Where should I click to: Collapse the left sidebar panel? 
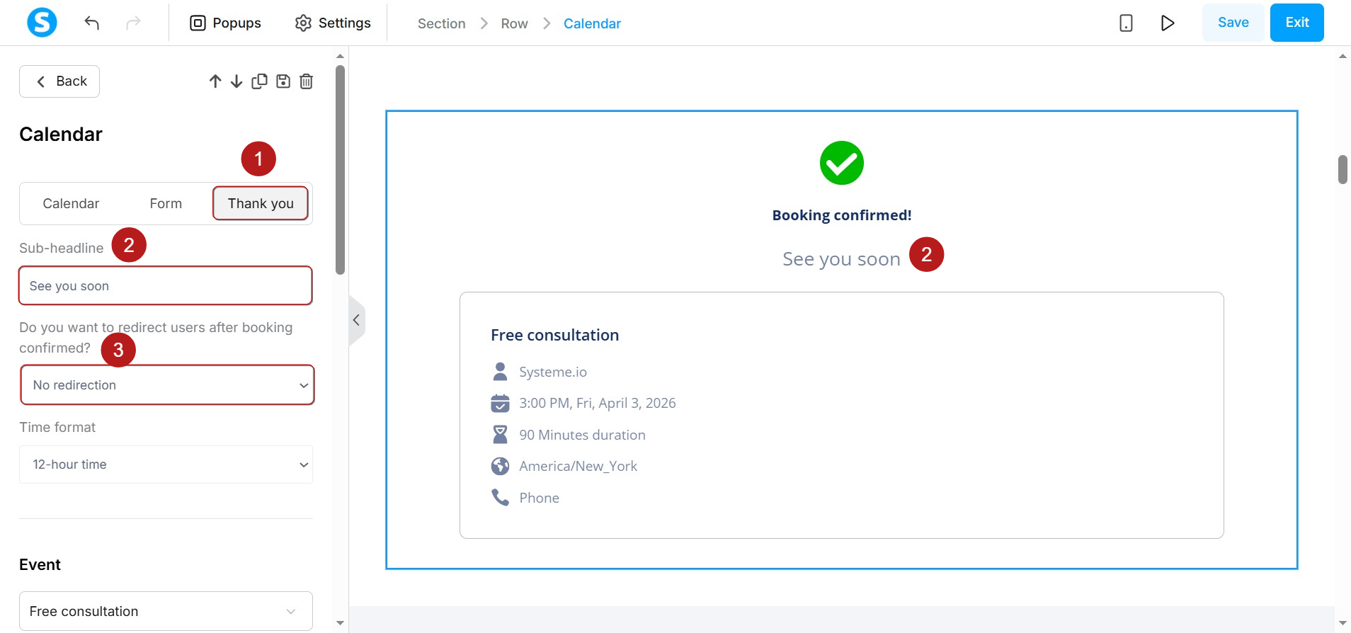click(x=356, y=320)
